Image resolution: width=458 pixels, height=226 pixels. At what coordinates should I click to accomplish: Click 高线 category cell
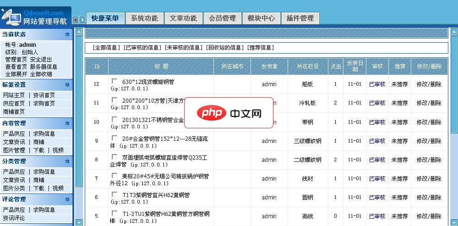click(307, 216)
